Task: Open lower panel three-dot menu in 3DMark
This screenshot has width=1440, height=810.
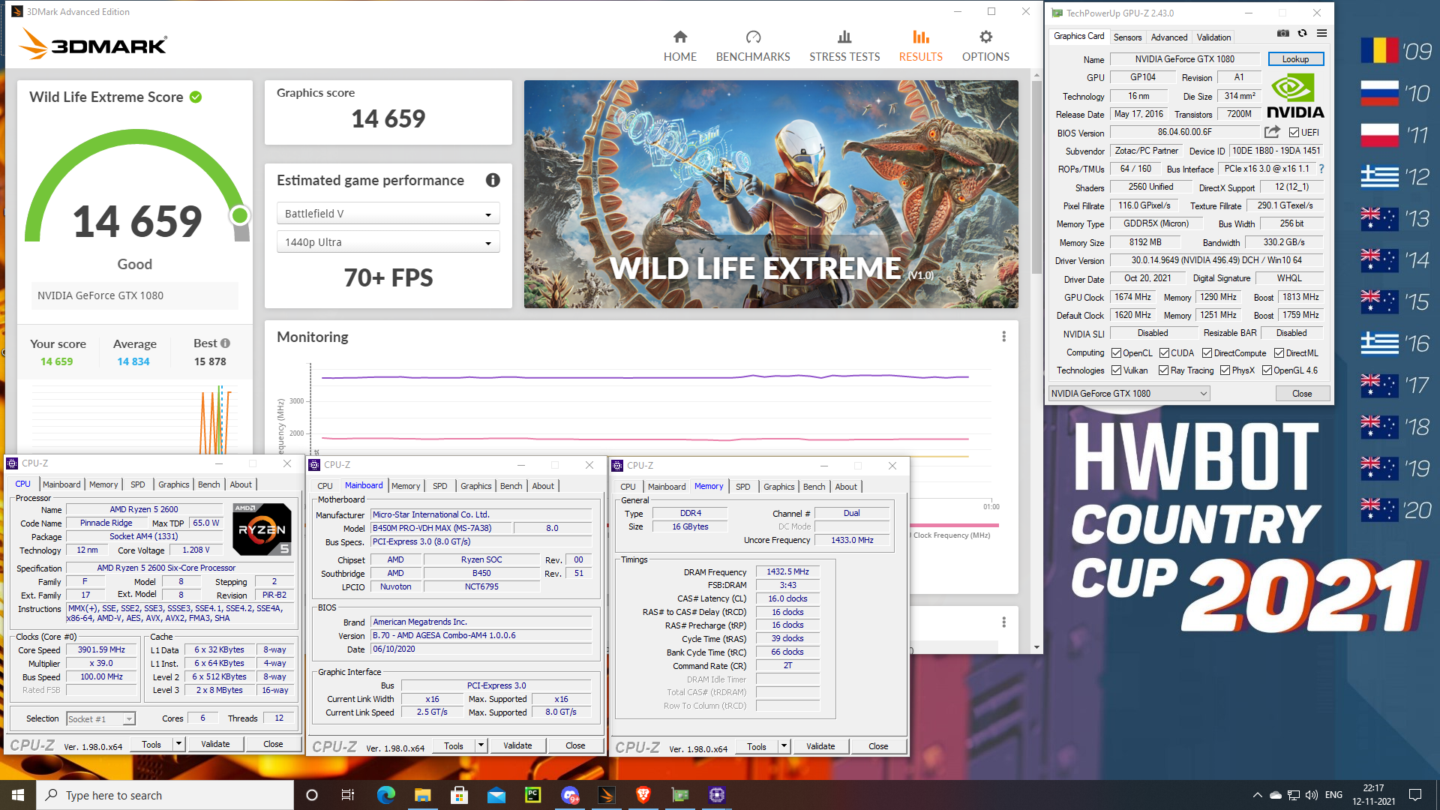Action: pyautogui.click(x=1003, y=622)
